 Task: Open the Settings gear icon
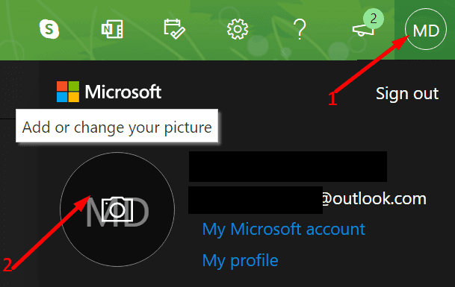click(x=238, y=29)
